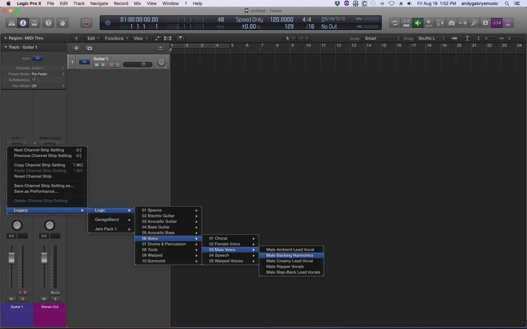Open the Freeze Mode Pre Fader popup
Image resolution: width=527 pixels, height=329 pixels.
click(x=48, y=74)
